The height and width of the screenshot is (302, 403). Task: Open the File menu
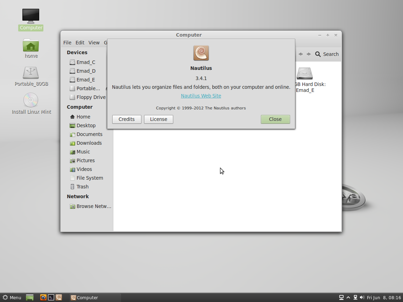pyautogui.click(x=67, y=43)
